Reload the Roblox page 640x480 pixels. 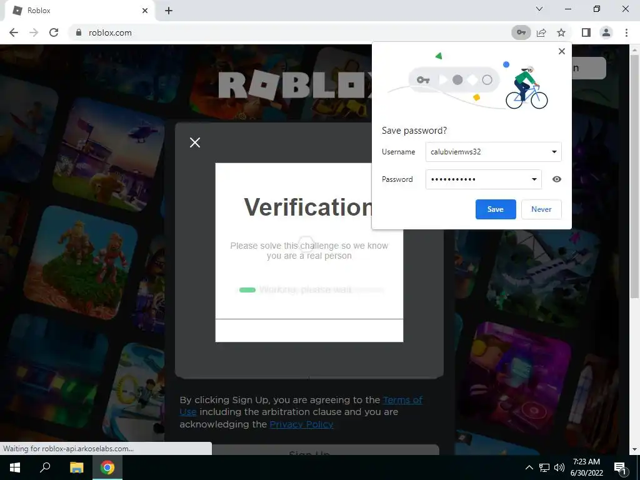[x=54, y=32]
